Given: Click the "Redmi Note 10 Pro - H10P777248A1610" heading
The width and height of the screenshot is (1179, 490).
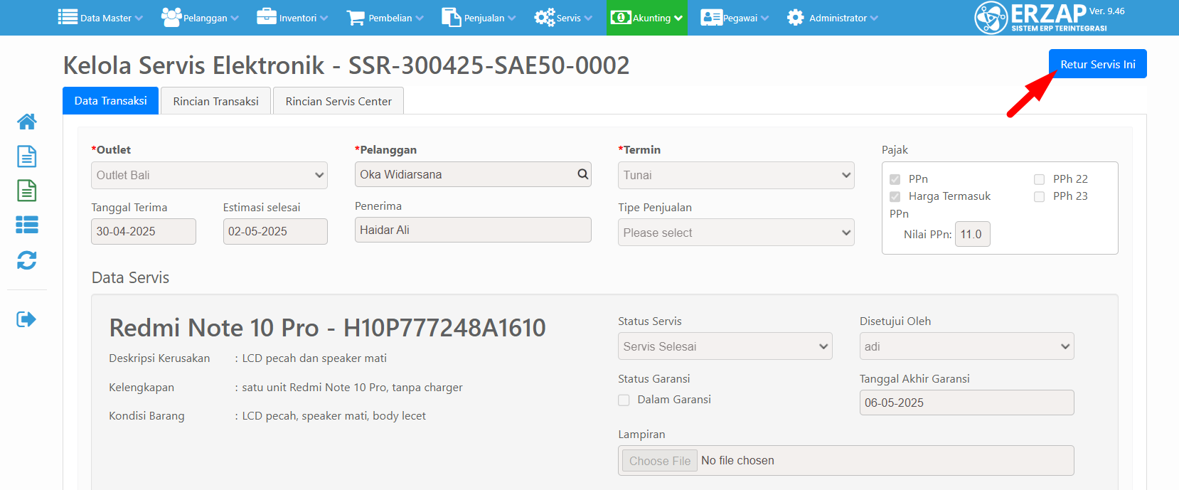Looking at the screenshot, I should tap(327, 328).
